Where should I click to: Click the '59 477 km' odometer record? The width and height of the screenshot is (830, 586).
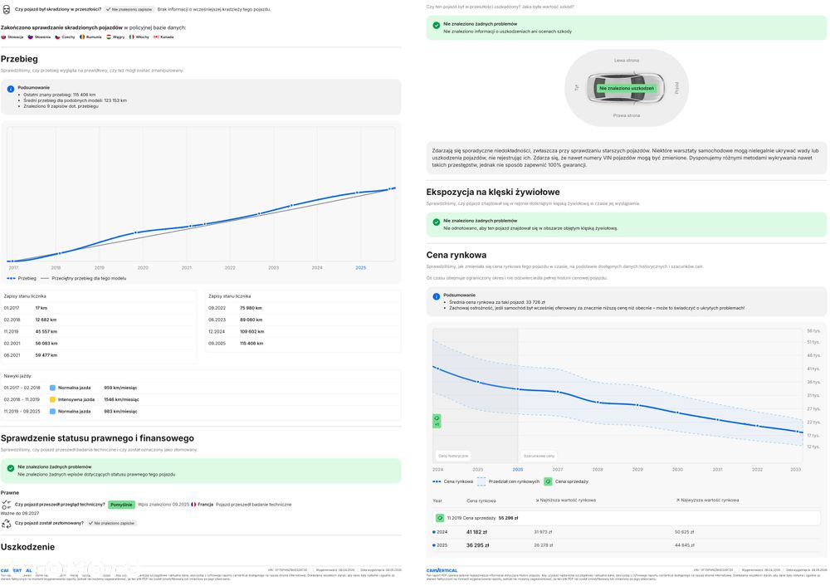point(46,355)
